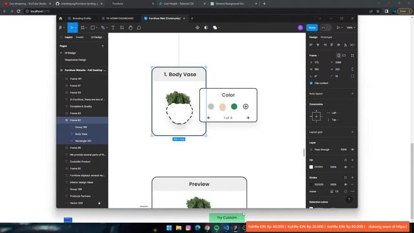Add a Layout grid with plus
The image size is (414, 233).
(x=353, y=132)
